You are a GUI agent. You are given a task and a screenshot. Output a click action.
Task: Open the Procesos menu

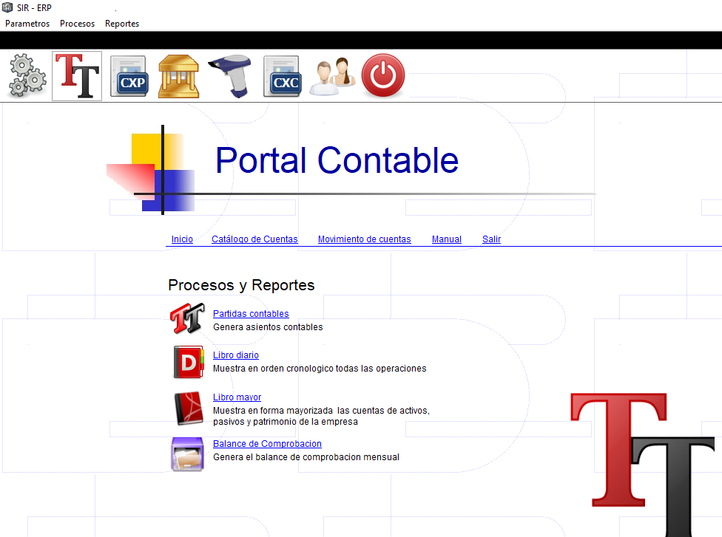(x=78, y=24)
